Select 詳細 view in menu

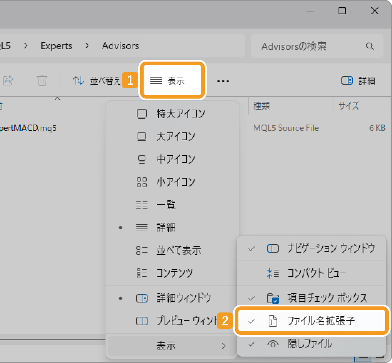click(172, 227)
